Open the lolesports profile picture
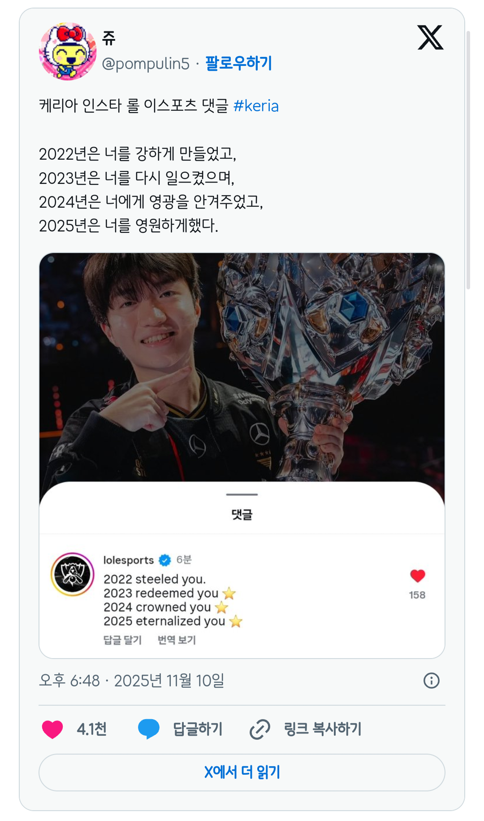The image size is (484, 821). point(73,574)
